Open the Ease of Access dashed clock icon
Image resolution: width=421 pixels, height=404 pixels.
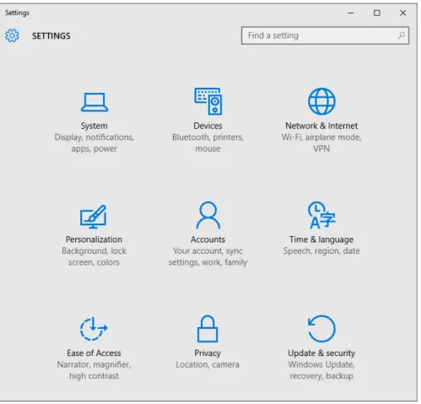point(94,329)
